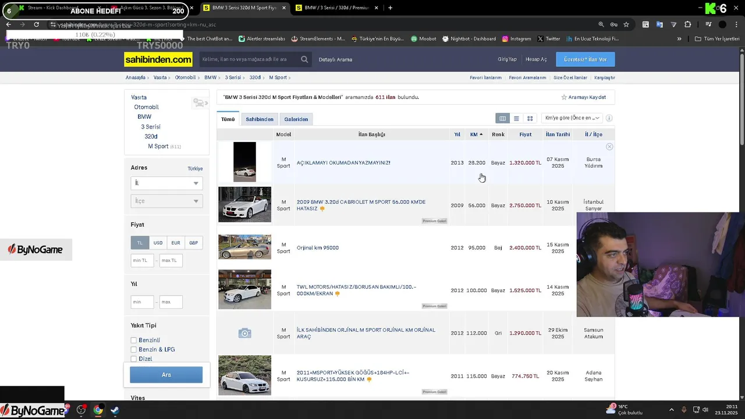This screenshot has height=419, width=745.
Task: Click the star icon of Aramayı Kaydet
Action: click(564, 97)
